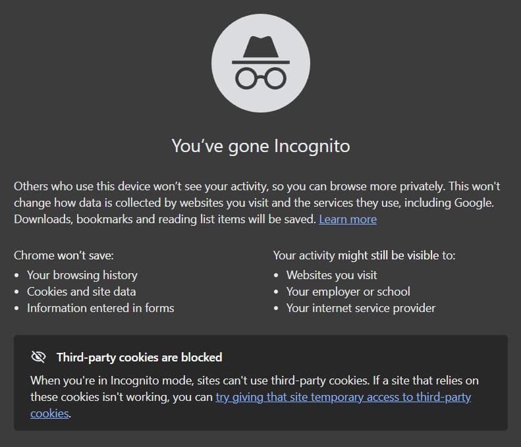Click the "Your employer or school" item
Image resolution: width=521 pixels, height=447 pixels.
point(348,291)
